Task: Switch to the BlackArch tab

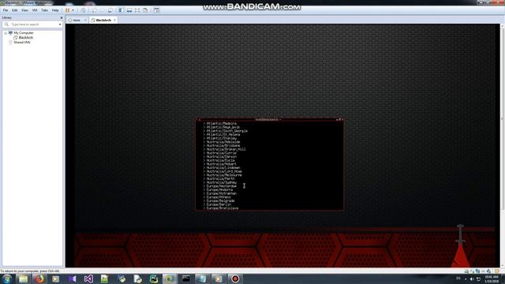Action: click(103, 20)
